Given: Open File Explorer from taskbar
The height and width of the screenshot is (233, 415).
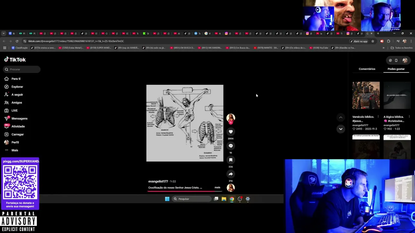Looking at the screenshot, I should (224, 199).
